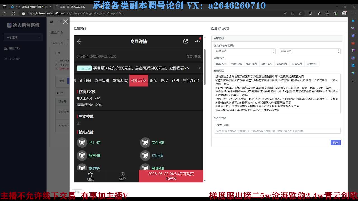The image size is (358, 201).
Task: Click the 收藏 star icon
Action: pyautogui.click(x=90, y=174)
